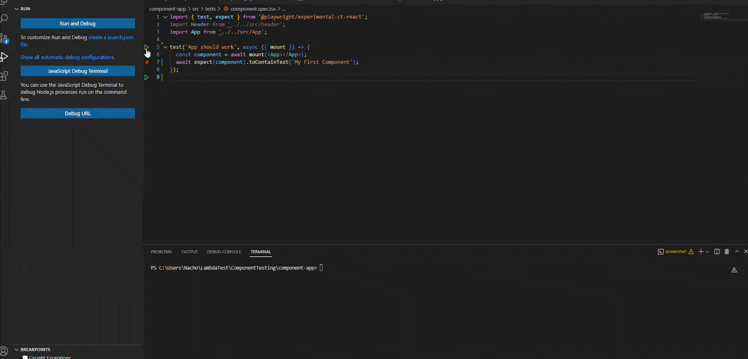Open breadcrumb ellipsis symbol picker
The height and width of the screenshot is (359, 748).
tap(284, 9)
